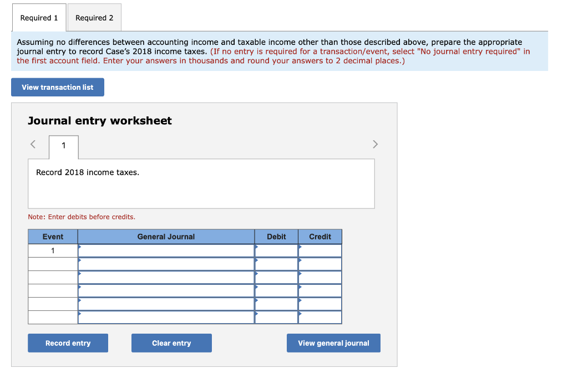This screenshot has width=568, height=368.
Task: Open the first General Journal account dropdown
Action: tap(166, 251)
